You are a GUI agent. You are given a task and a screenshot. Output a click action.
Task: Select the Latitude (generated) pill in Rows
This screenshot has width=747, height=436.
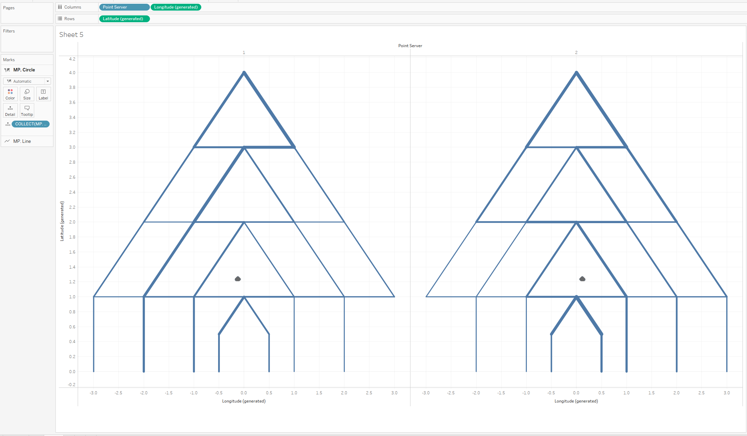point(124,19)
